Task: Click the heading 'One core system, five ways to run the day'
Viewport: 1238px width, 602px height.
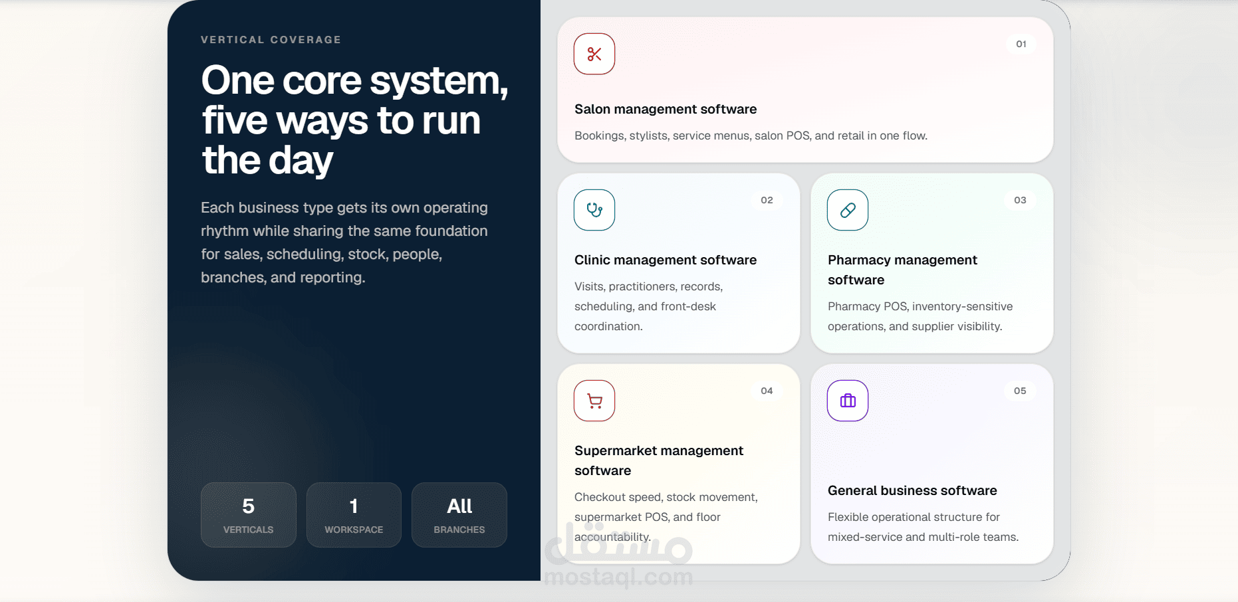Action: 354,120
